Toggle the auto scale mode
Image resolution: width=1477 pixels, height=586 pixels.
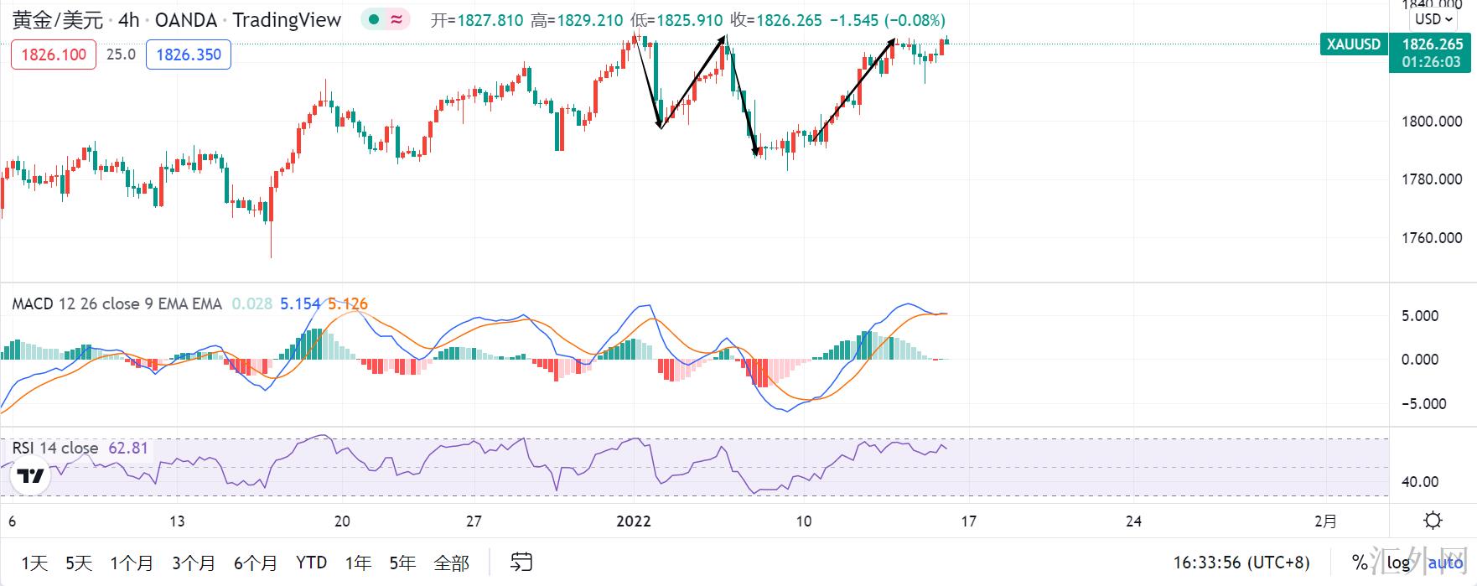1445,563
